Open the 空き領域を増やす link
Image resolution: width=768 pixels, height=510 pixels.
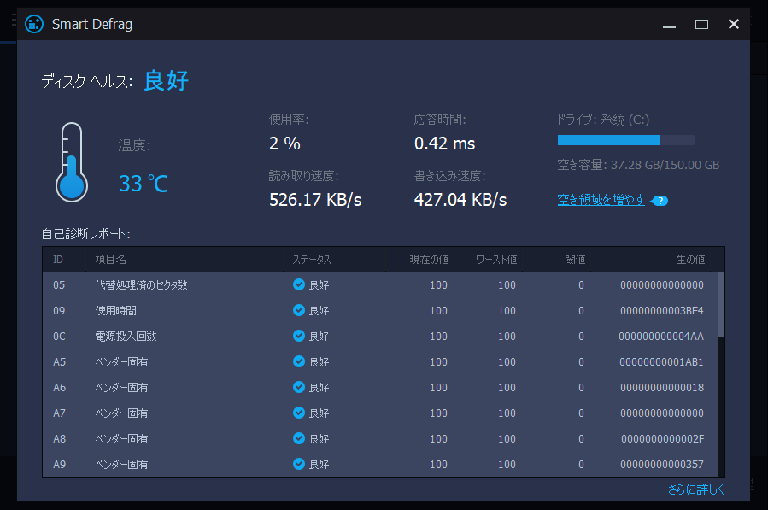[601, 200]
